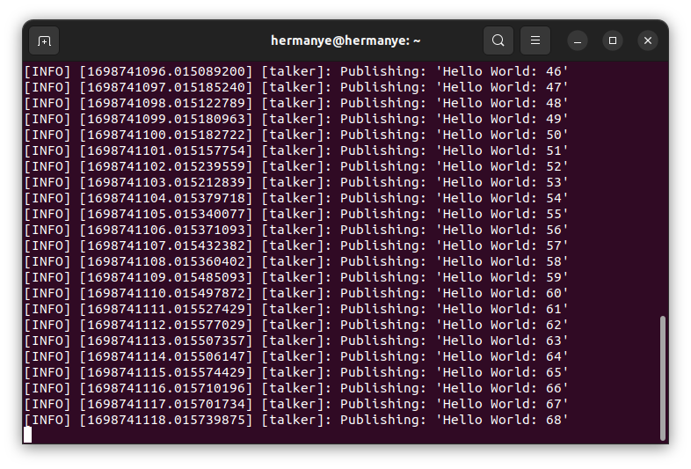Click the line 'Hello World: 61'
The height and width of the screenshot is (469, 691).
[x=296, y=309]
